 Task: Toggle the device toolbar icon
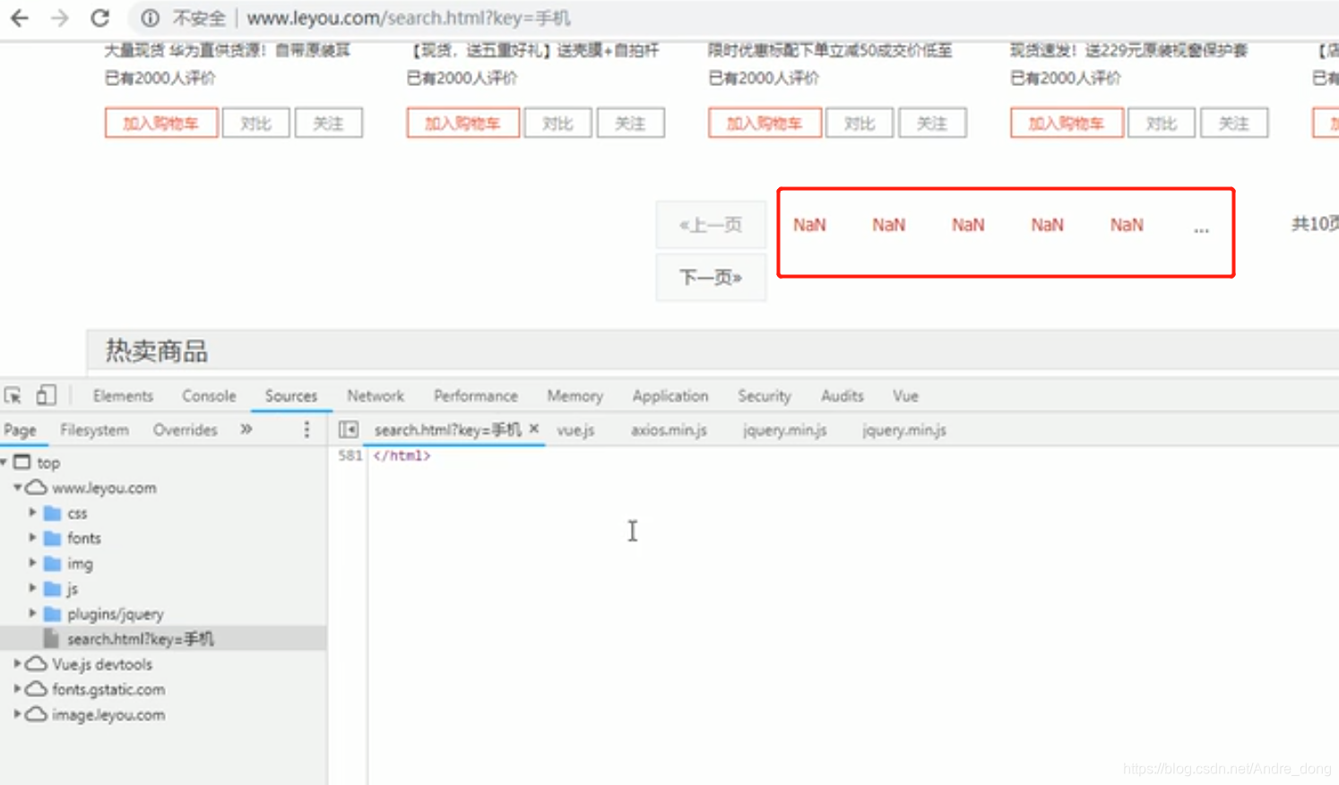tap(46, 395)
